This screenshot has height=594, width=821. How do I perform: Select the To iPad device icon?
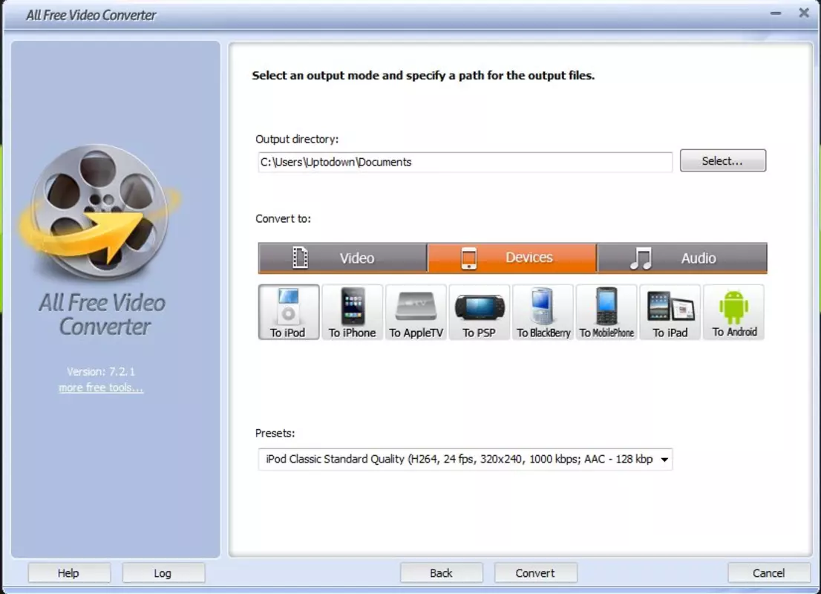click(x=670, y=312)
